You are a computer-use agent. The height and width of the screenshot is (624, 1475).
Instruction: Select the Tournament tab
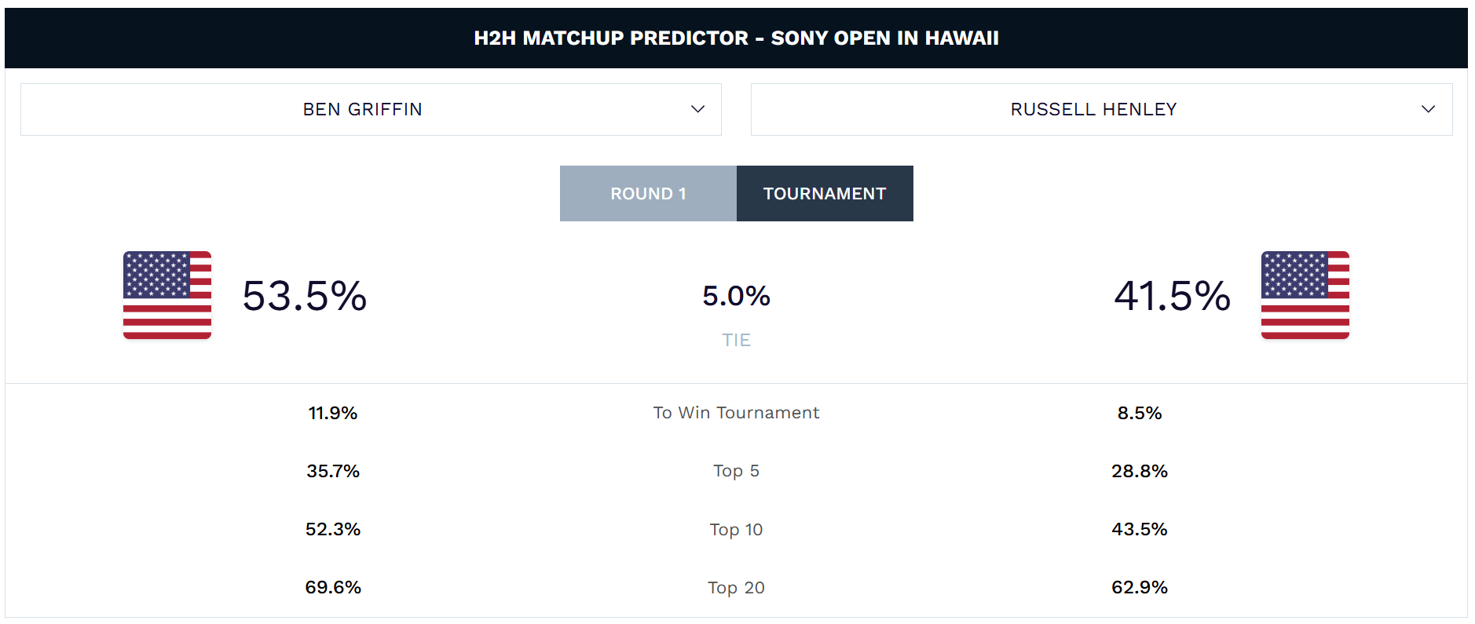pyautogui.click(x=825, y=194)
